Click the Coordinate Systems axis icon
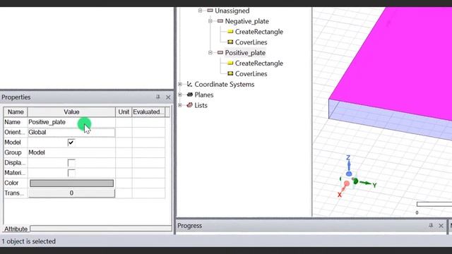The width and height of the screenshot is (452, 254). (x=189, y=84)
